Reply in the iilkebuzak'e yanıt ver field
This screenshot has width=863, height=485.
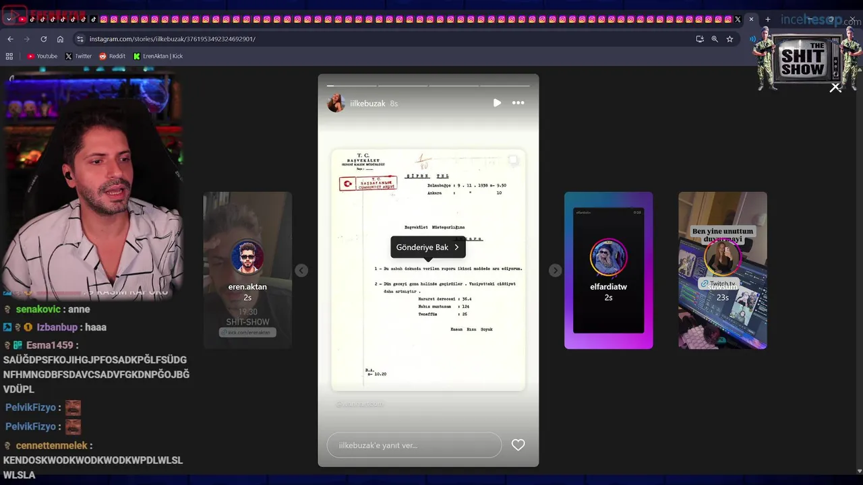click(x=414, y=445)
